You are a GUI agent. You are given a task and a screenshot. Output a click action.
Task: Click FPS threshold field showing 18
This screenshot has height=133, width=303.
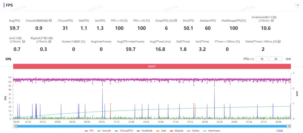click(262, 59)
